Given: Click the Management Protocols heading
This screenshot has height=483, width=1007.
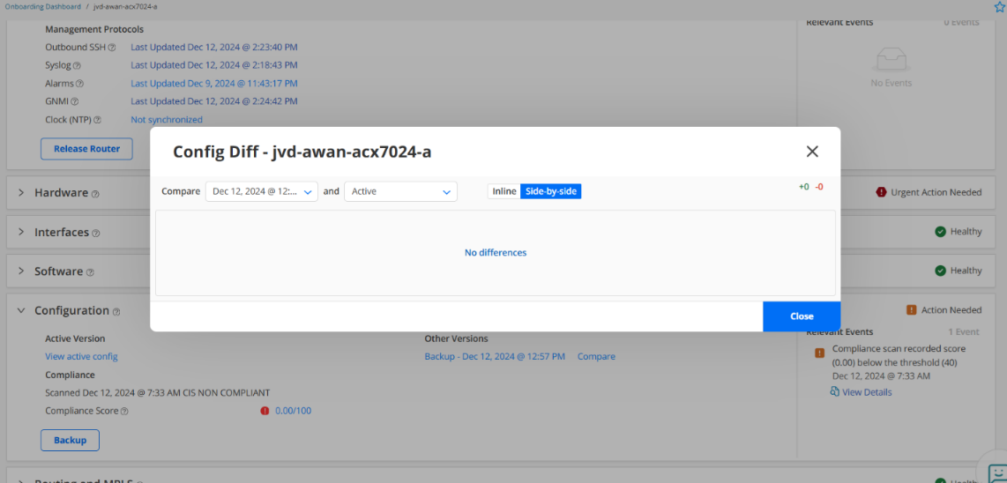Looking at the screenshot, I should point(94,30).
